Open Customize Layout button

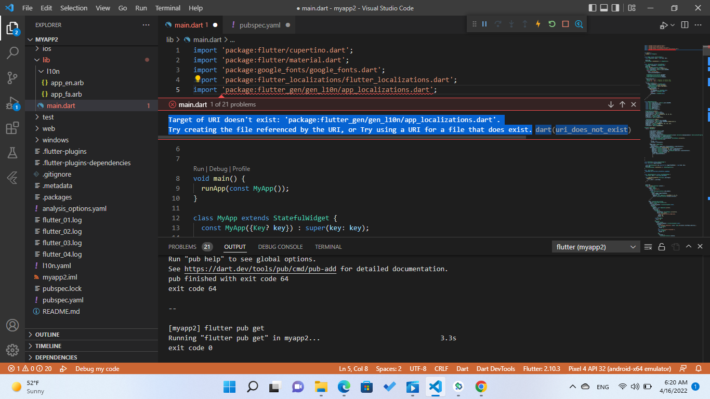[632, 8]
